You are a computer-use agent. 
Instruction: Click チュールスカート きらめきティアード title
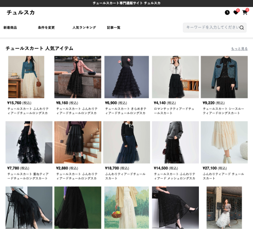(126, 111)
